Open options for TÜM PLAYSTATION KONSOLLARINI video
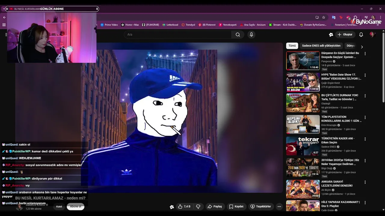 tap(365, 118)
